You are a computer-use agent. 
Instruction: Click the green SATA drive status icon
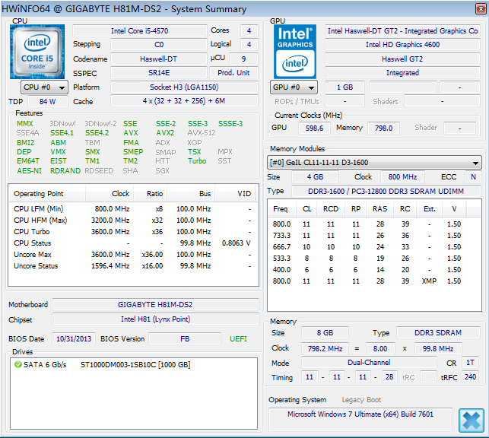pos(18,364)
